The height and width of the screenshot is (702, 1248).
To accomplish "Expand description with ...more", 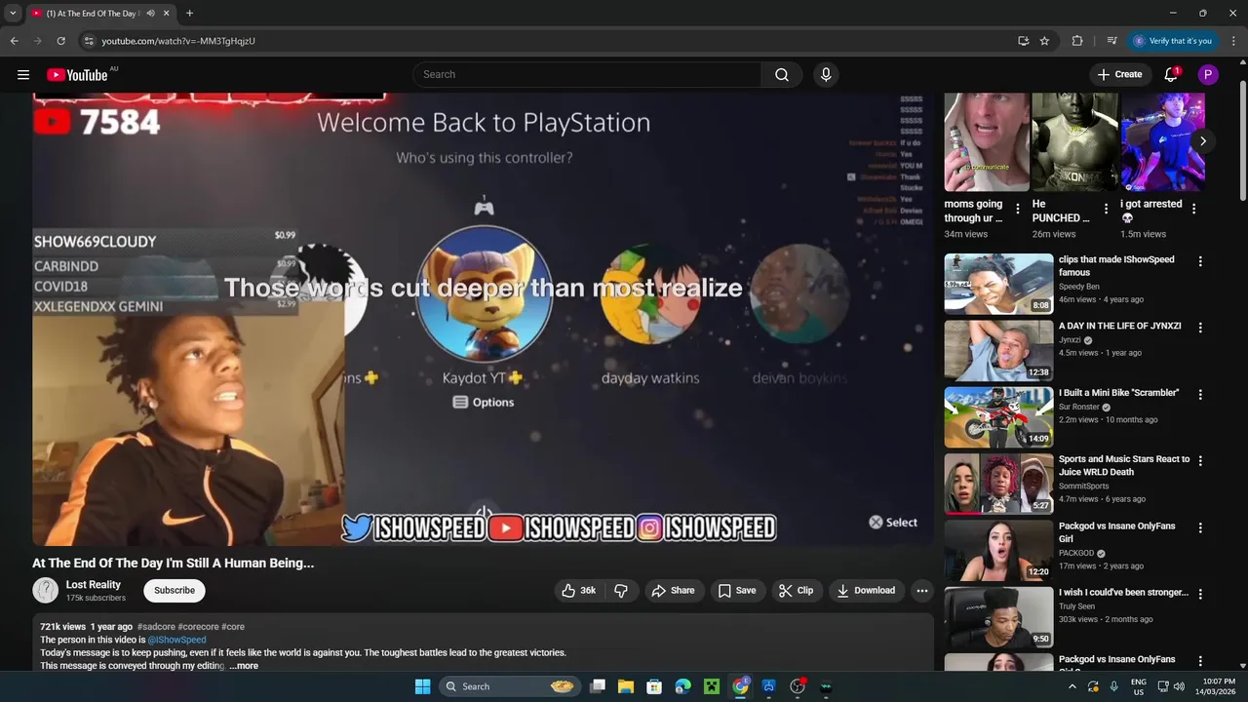I will [244, 666].
